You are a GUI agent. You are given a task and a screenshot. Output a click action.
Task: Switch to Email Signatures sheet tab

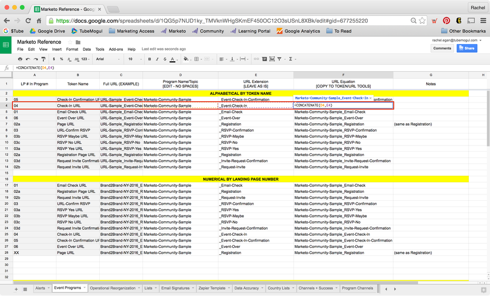click(175, 288)
